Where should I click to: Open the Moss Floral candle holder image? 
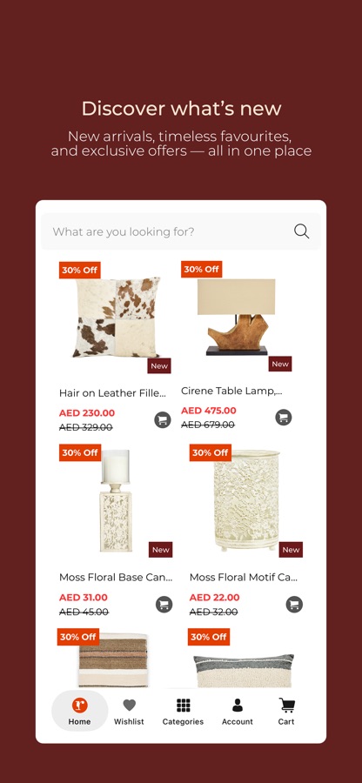coord(116,500)
